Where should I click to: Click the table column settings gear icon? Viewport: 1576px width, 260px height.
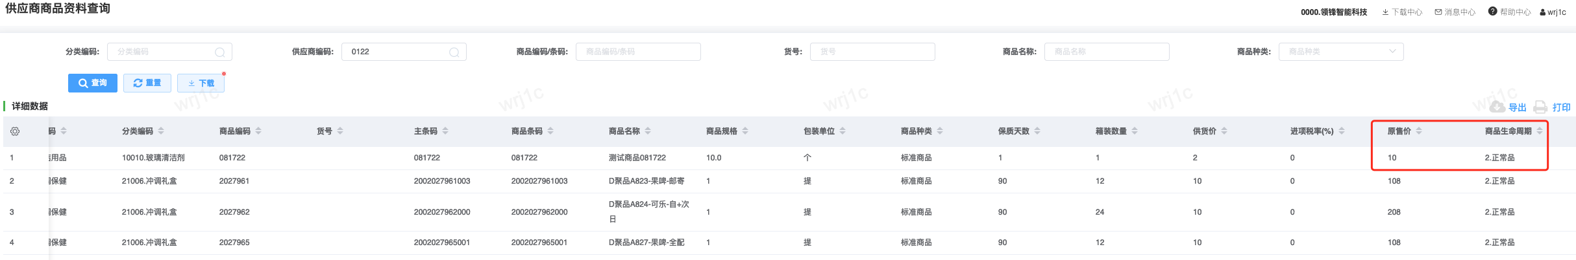point(15,131)
